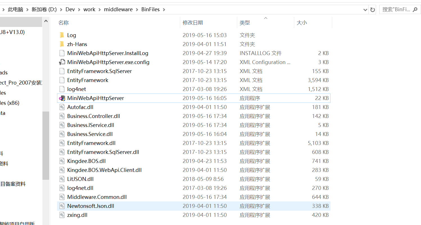Viewport: 421px width, 225px height.
Task: Refresh the BinFiles folder view
Action: click(x=373, y=10)
